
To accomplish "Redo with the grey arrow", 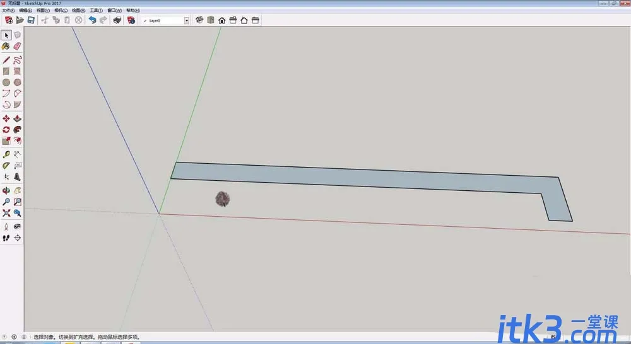I will pyautogui.click(x=103, y=20).
